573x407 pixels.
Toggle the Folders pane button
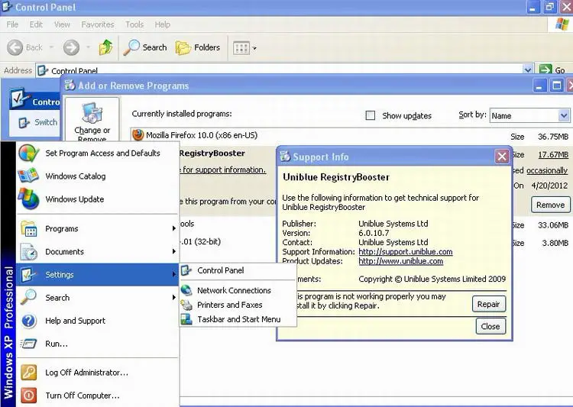[x=198, y=47]
